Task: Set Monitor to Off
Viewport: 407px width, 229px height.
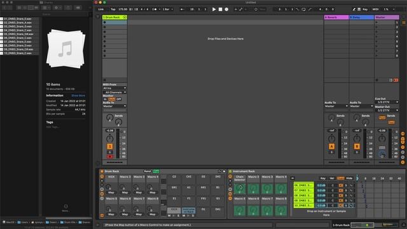Action: pos(119,99)
